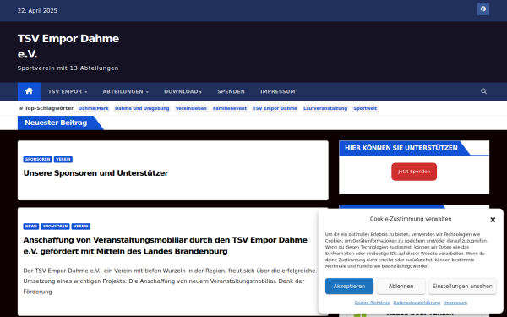Open the Facebook page icon
Screen dimensions: 507x317
[482, 9]
